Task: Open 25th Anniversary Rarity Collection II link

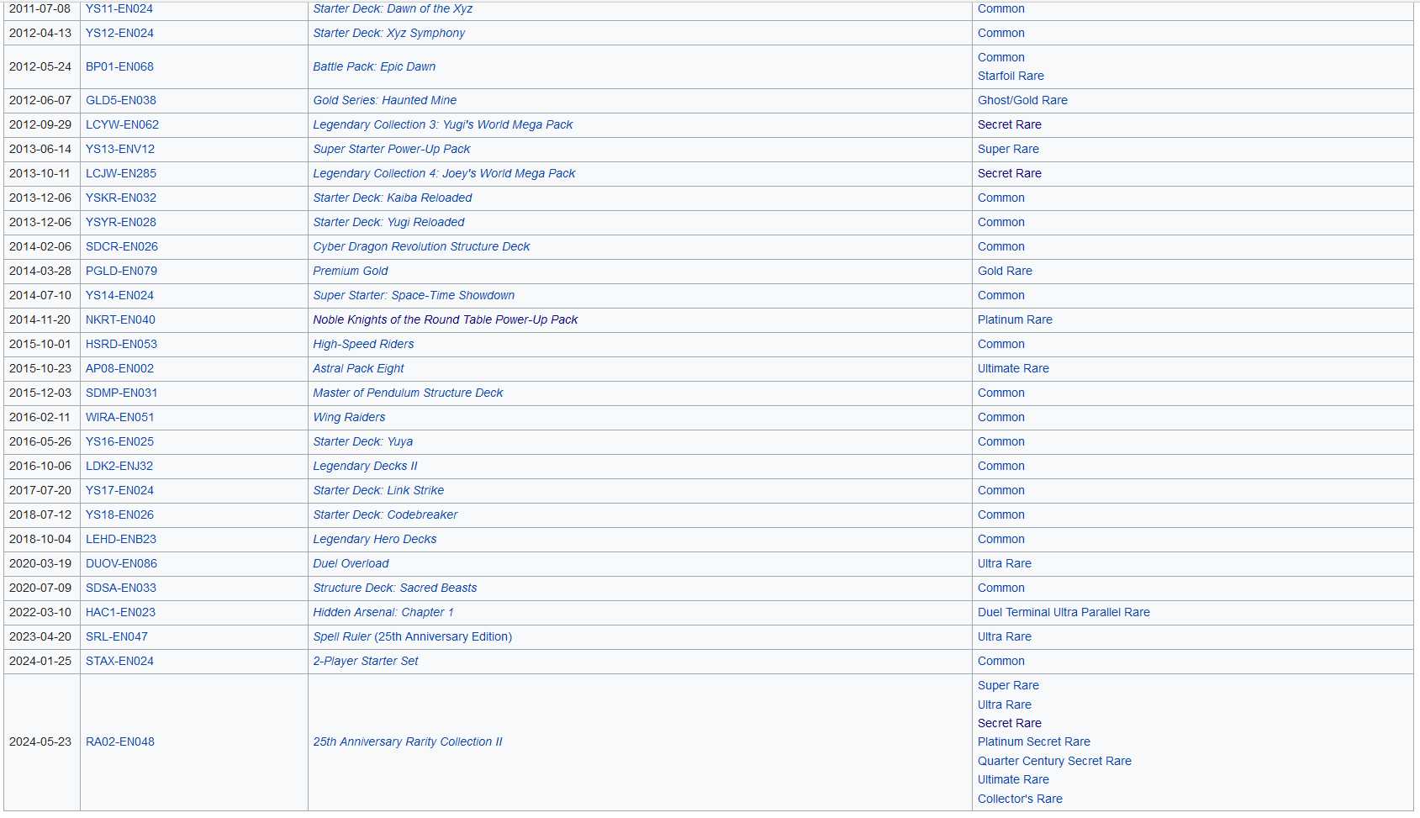Action: tap(407, 741)
